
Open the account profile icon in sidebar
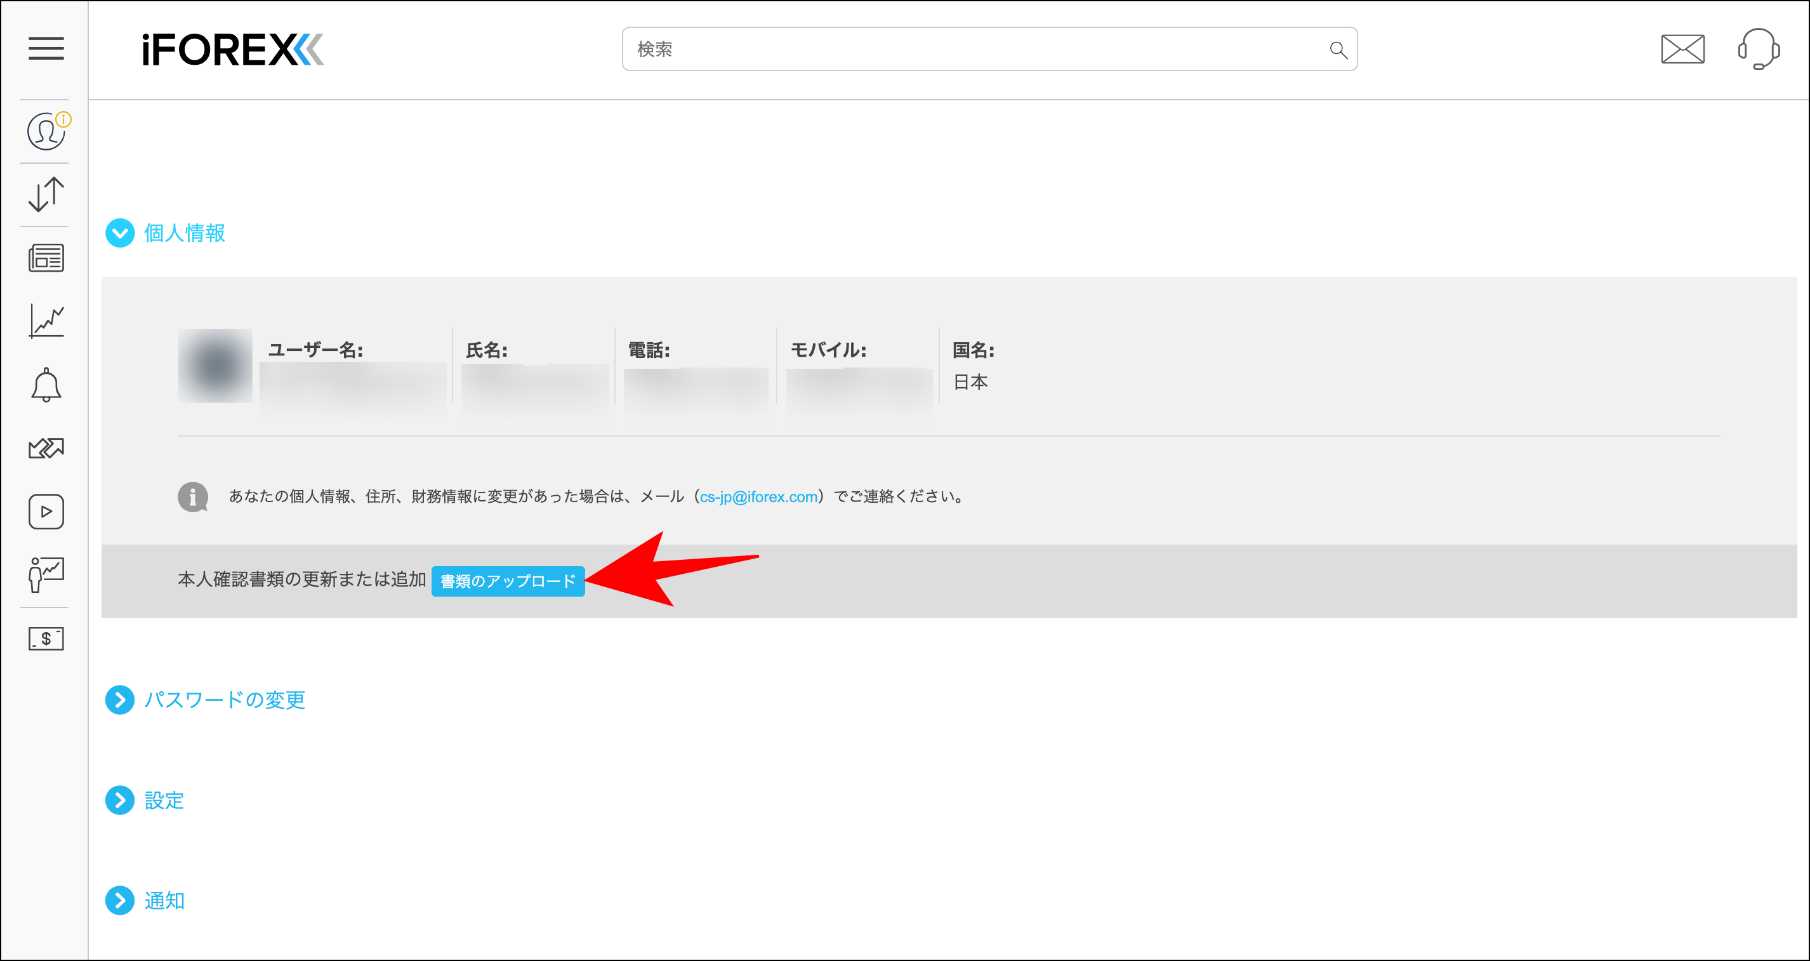45,131
